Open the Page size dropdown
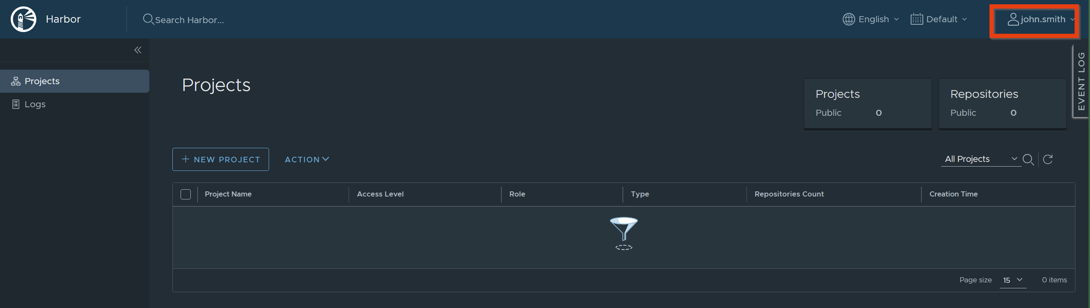 coord(1012,280)
